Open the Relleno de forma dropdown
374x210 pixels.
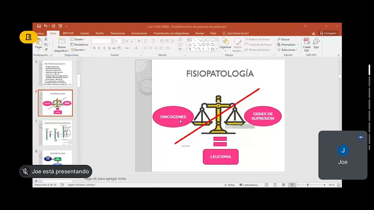[x=258, y=39]
